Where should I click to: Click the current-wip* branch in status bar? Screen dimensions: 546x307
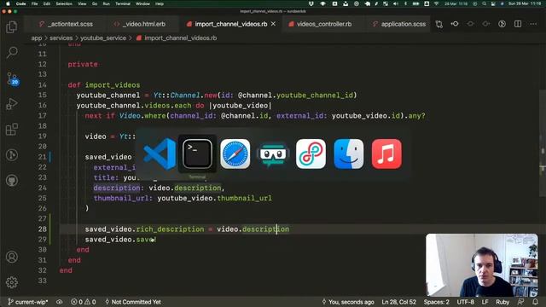coord(28,302)
